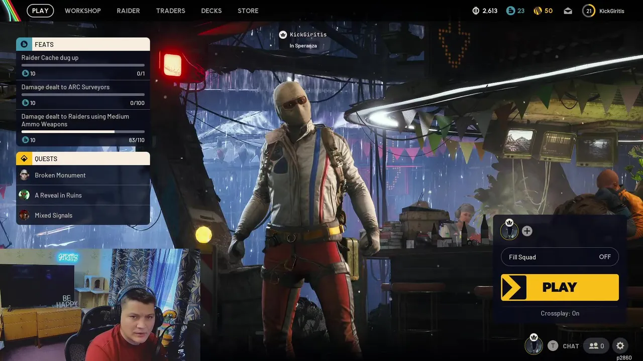Click the gold raider tokens icon beside 50
643x361 pixels.
pos(538,11)
